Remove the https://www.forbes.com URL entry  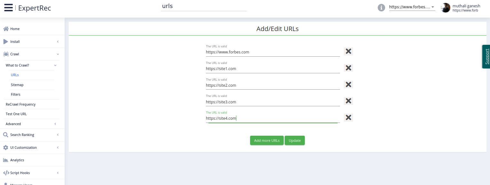click(x=348, y=51)
